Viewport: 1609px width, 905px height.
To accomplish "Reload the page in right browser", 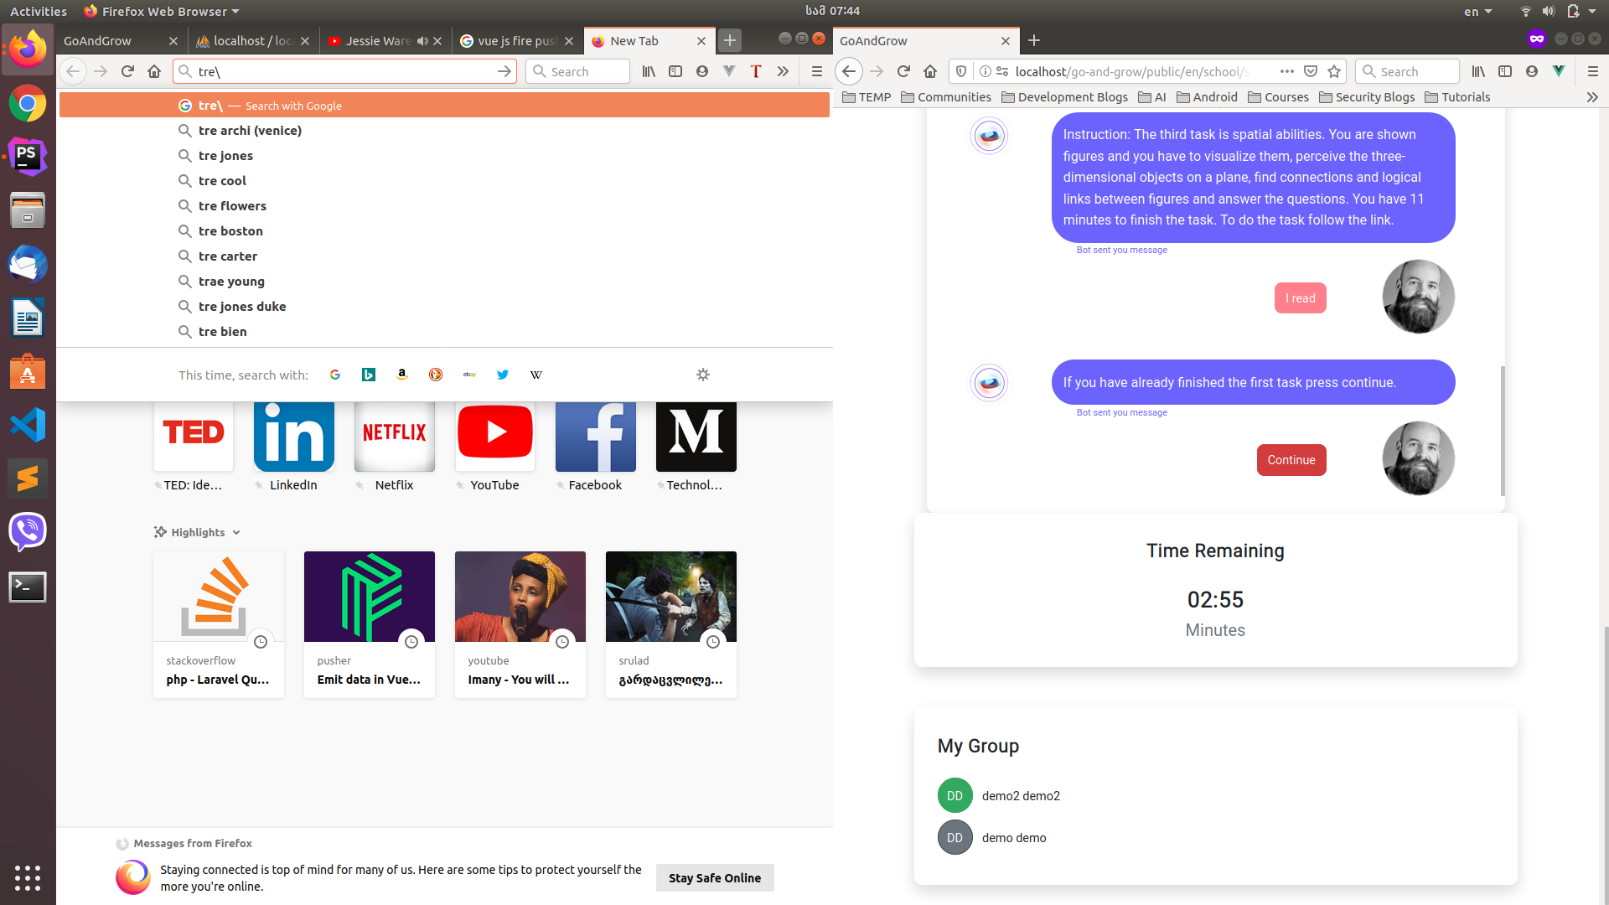I will [903, 71].
